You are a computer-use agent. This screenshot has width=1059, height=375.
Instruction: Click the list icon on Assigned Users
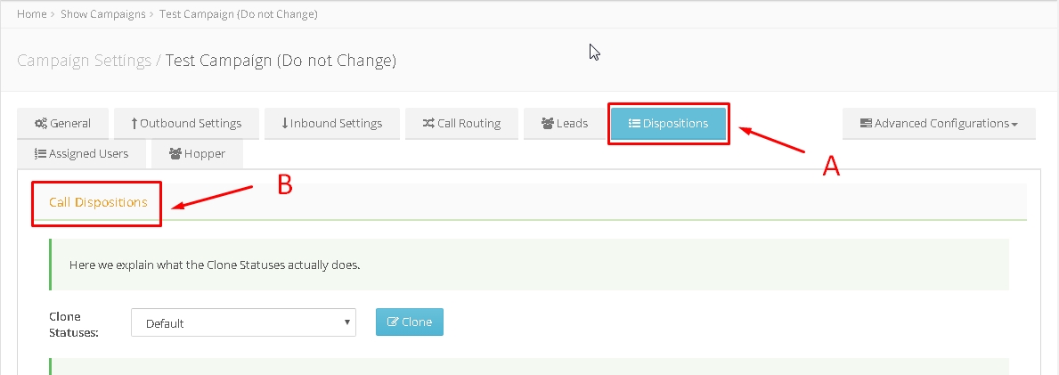40,154
